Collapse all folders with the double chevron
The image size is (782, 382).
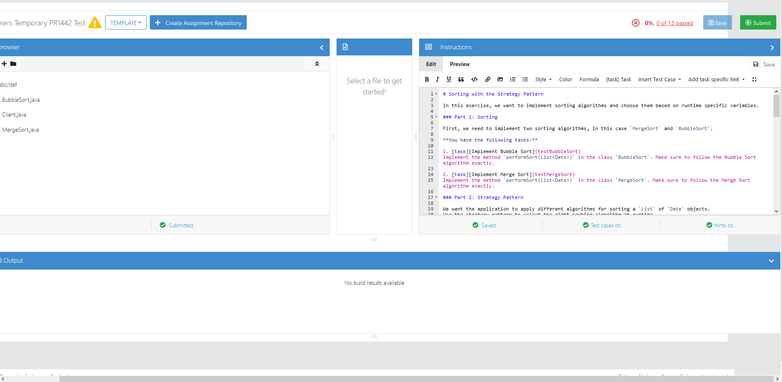317,64
